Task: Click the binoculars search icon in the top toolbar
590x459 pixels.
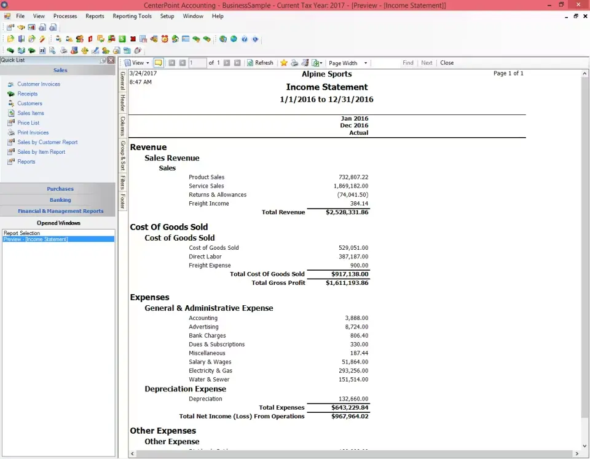Action: (x=21, y=27)
